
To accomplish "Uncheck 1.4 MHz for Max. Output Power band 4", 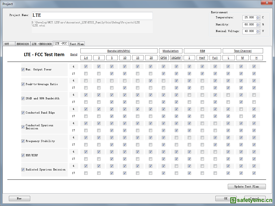I will coord(86,66).
